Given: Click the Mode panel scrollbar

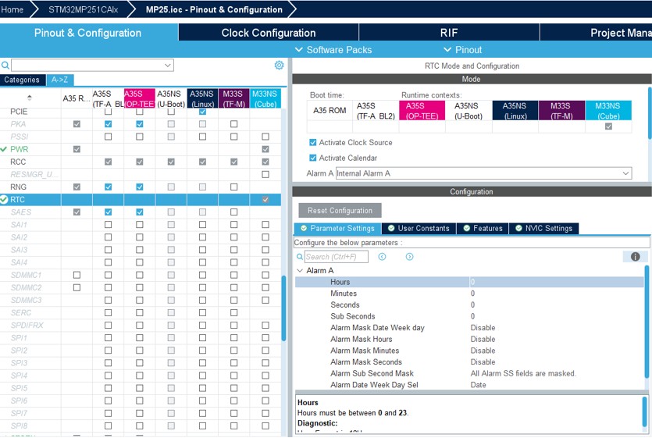Looking at the screenshot, I should [x=649, y=113].
